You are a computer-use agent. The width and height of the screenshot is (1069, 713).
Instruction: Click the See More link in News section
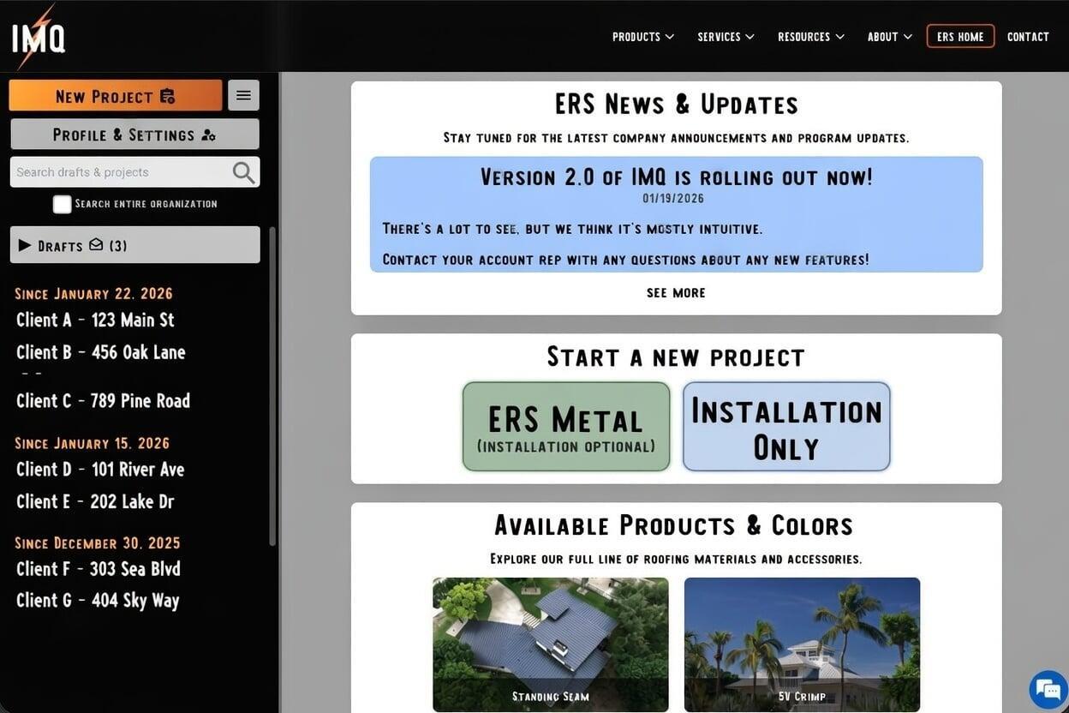coord(676,292)
